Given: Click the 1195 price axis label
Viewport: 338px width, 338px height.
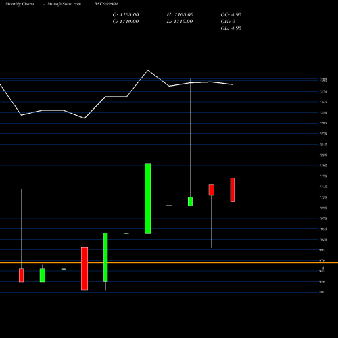Looking at the screenshot, I should [323, 166].
